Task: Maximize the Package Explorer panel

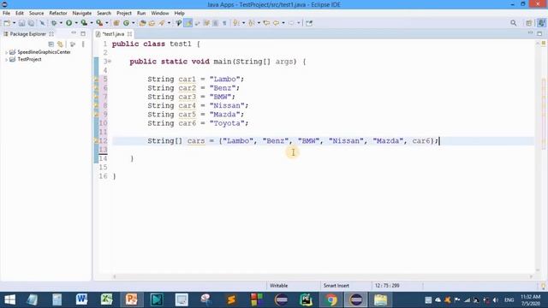Action: (83, 33)
